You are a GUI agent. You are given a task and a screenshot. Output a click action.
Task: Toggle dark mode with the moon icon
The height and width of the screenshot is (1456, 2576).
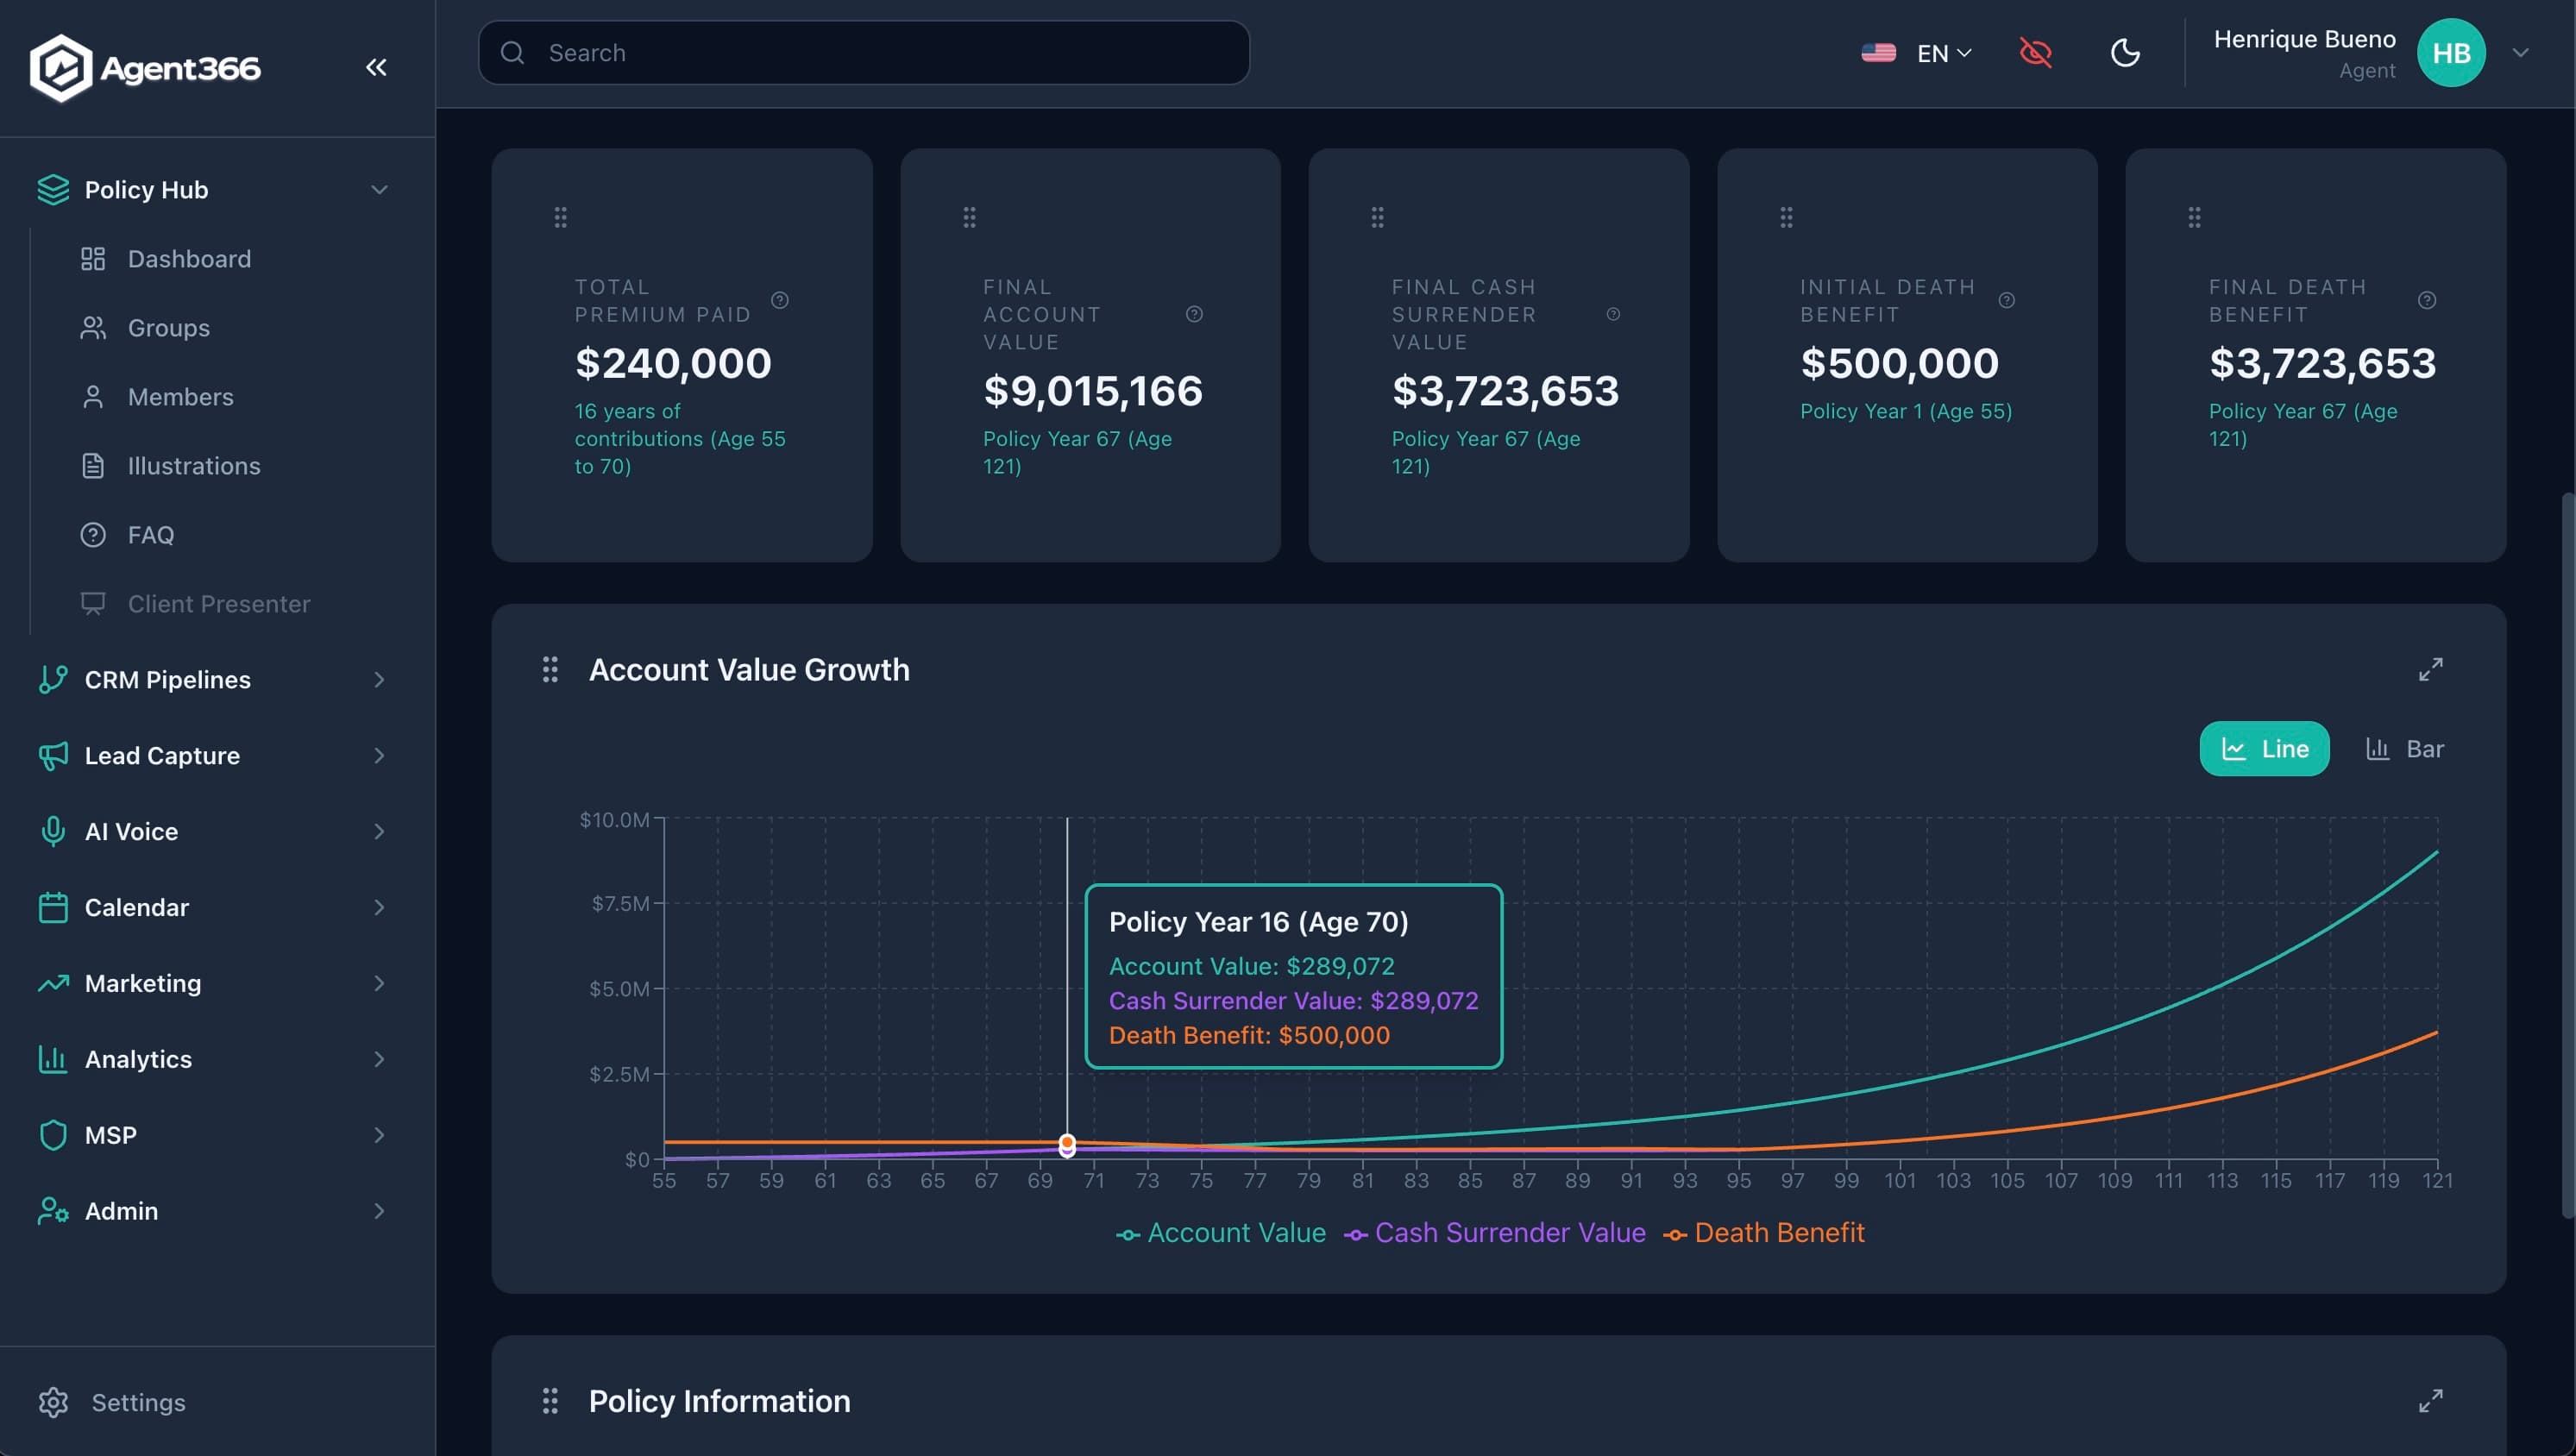point(2126,52)
